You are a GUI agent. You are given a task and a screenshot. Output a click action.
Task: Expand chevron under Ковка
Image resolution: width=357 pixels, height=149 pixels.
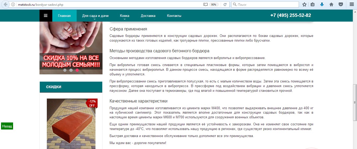(x=124, y=19)
